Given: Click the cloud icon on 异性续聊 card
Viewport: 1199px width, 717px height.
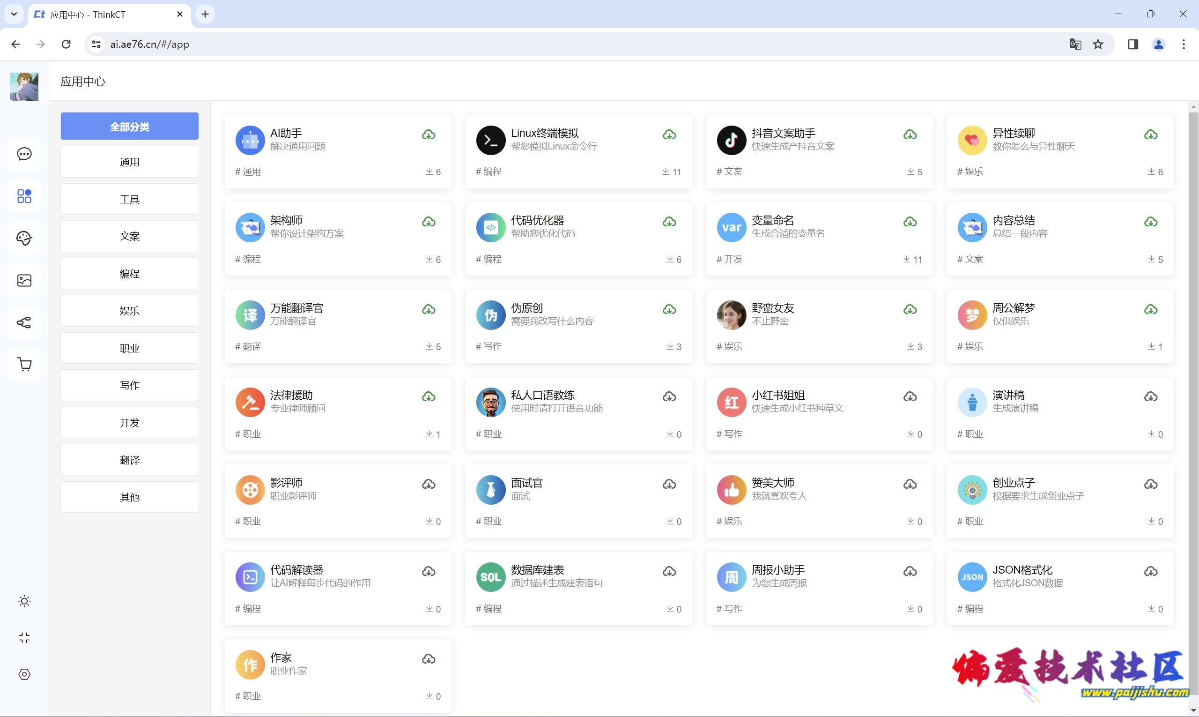Looking at the screenshot, I should coord(1151,135).
